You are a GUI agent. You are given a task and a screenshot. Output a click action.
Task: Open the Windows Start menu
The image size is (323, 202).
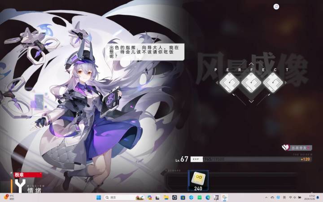[x=99, y=198]
